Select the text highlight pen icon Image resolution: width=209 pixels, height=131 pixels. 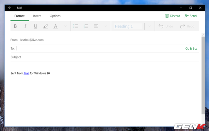[45, 26]
